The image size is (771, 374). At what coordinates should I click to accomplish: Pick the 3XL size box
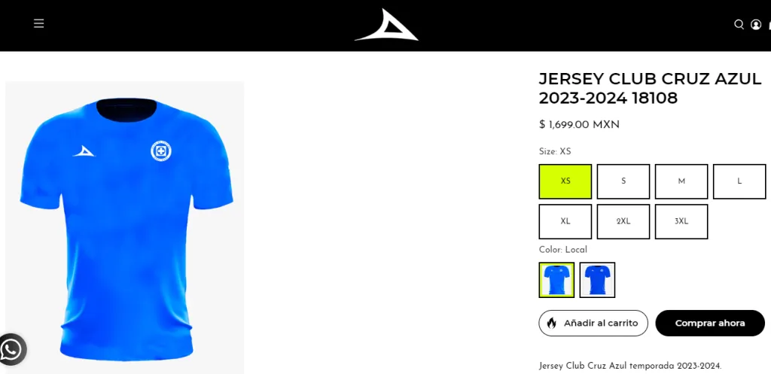tap(681, 222)
